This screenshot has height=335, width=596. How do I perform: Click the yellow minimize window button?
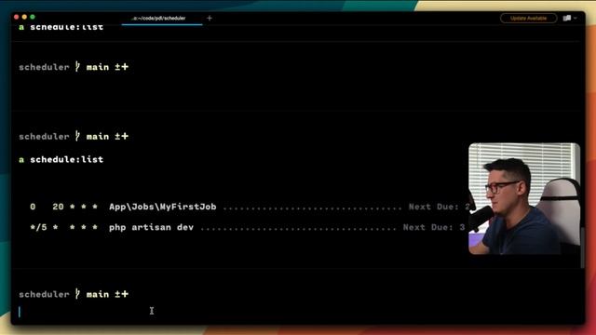(24, 17)
